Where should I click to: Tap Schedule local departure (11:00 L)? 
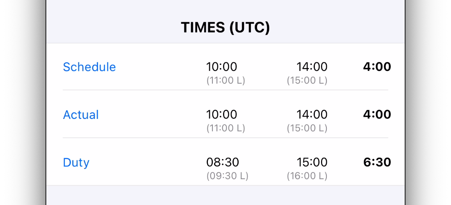tap(226, 81)
